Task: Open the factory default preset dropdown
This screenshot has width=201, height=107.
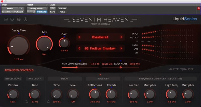Action: [37, 9]
